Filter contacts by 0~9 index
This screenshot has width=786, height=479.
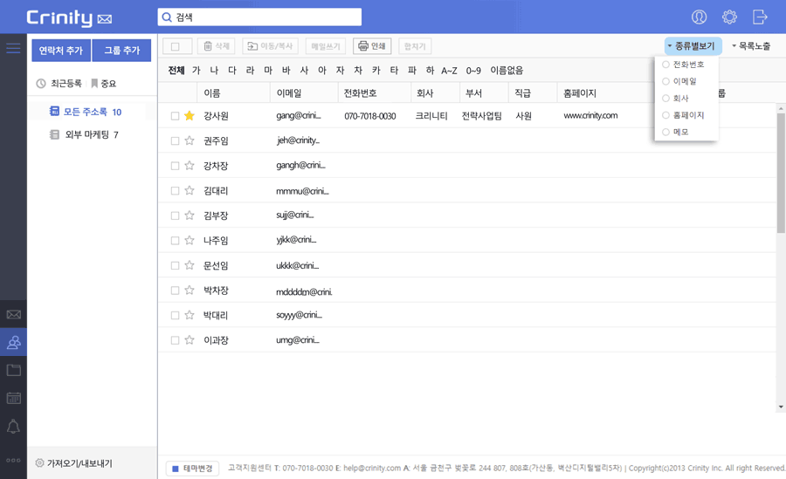click(x=473, y=71)
